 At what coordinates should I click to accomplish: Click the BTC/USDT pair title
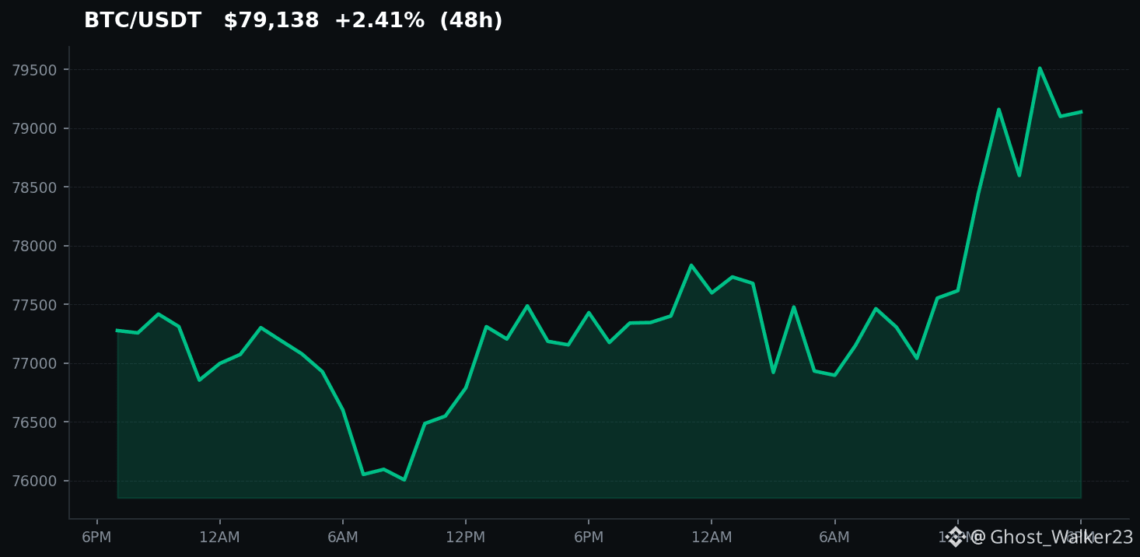pyautogui.click(x=142, y=21)
